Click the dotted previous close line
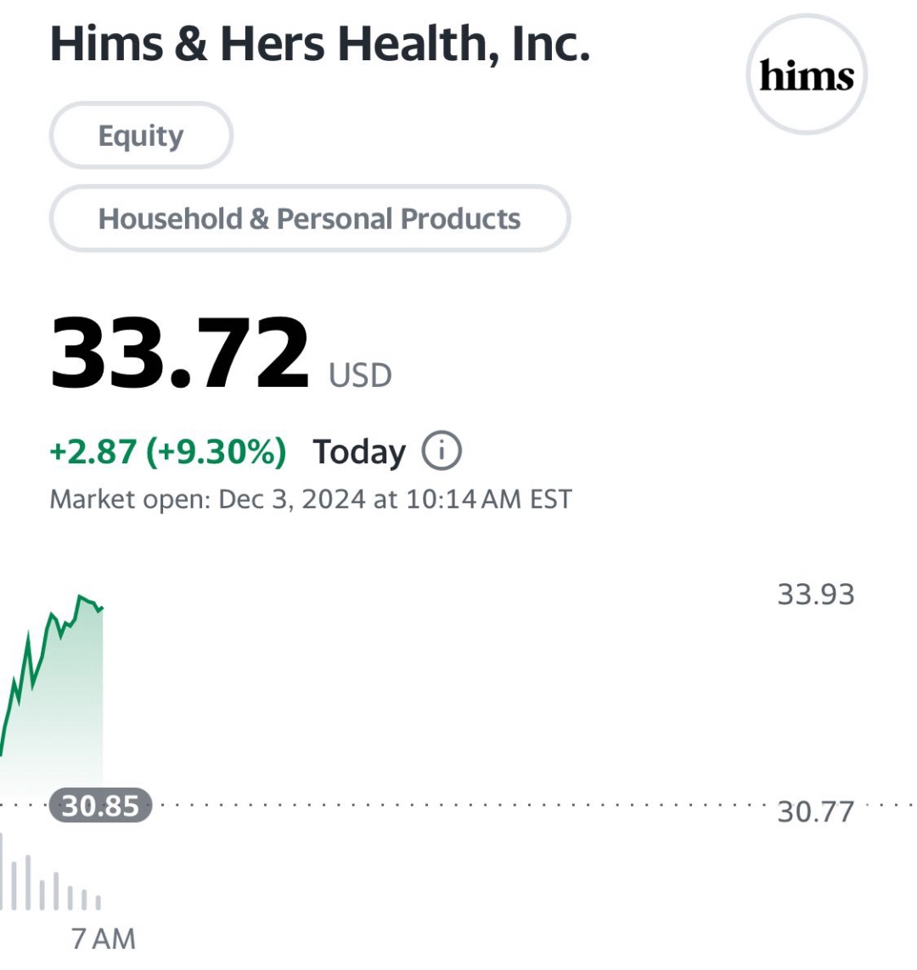Screen dimensions: 917x970 tap(458, 805)
